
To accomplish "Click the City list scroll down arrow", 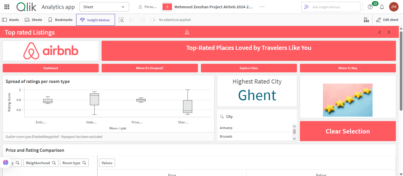I will [294, 138].
